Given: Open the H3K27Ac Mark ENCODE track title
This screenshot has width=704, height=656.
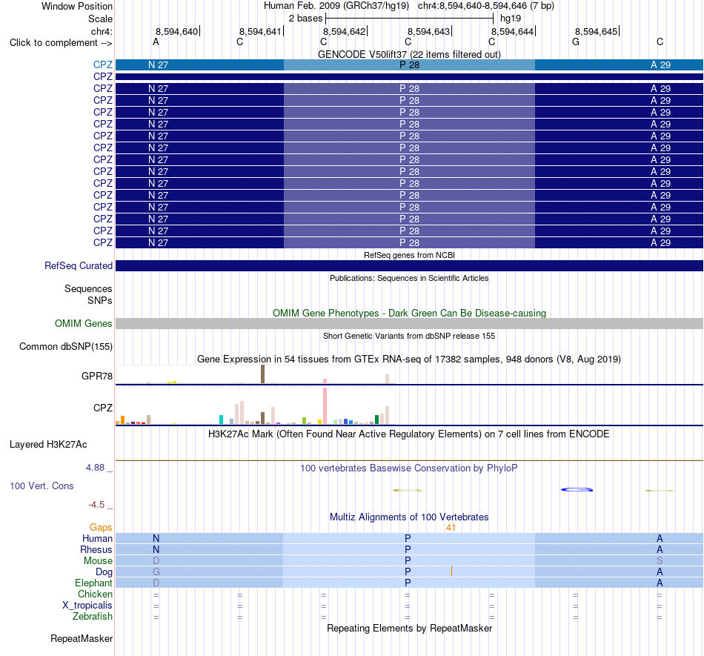Looking at the screenshot, I should [409, 434].
